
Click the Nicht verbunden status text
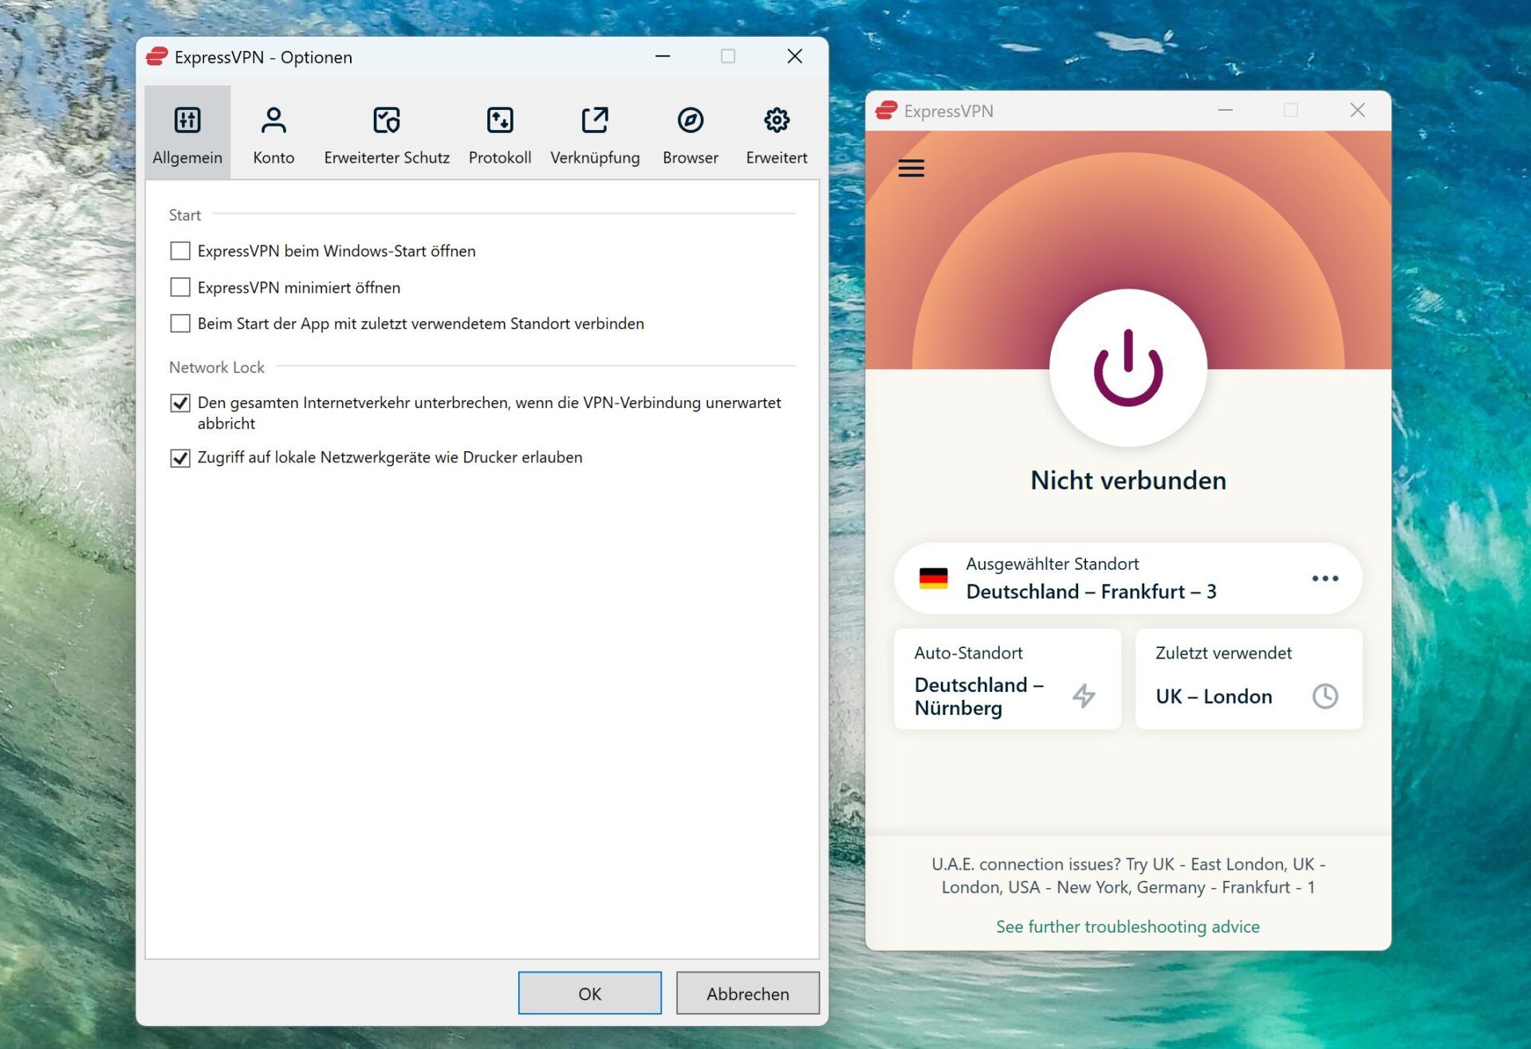(1128, 480)
